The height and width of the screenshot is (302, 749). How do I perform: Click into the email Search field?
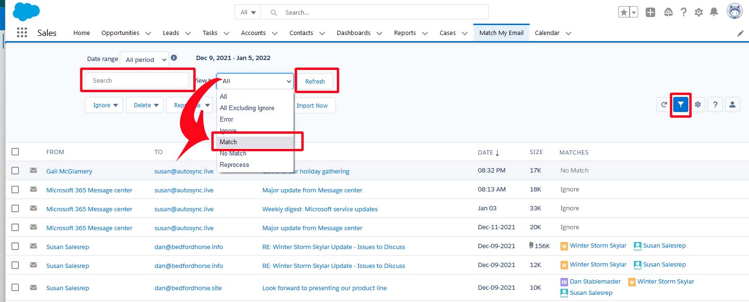coord(137,81)
